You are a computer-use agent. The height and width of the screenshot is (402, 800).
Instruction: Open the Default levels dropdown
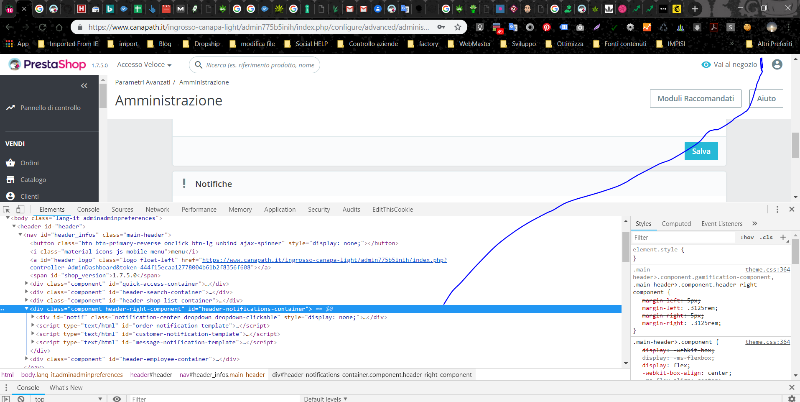coord(326,399)
